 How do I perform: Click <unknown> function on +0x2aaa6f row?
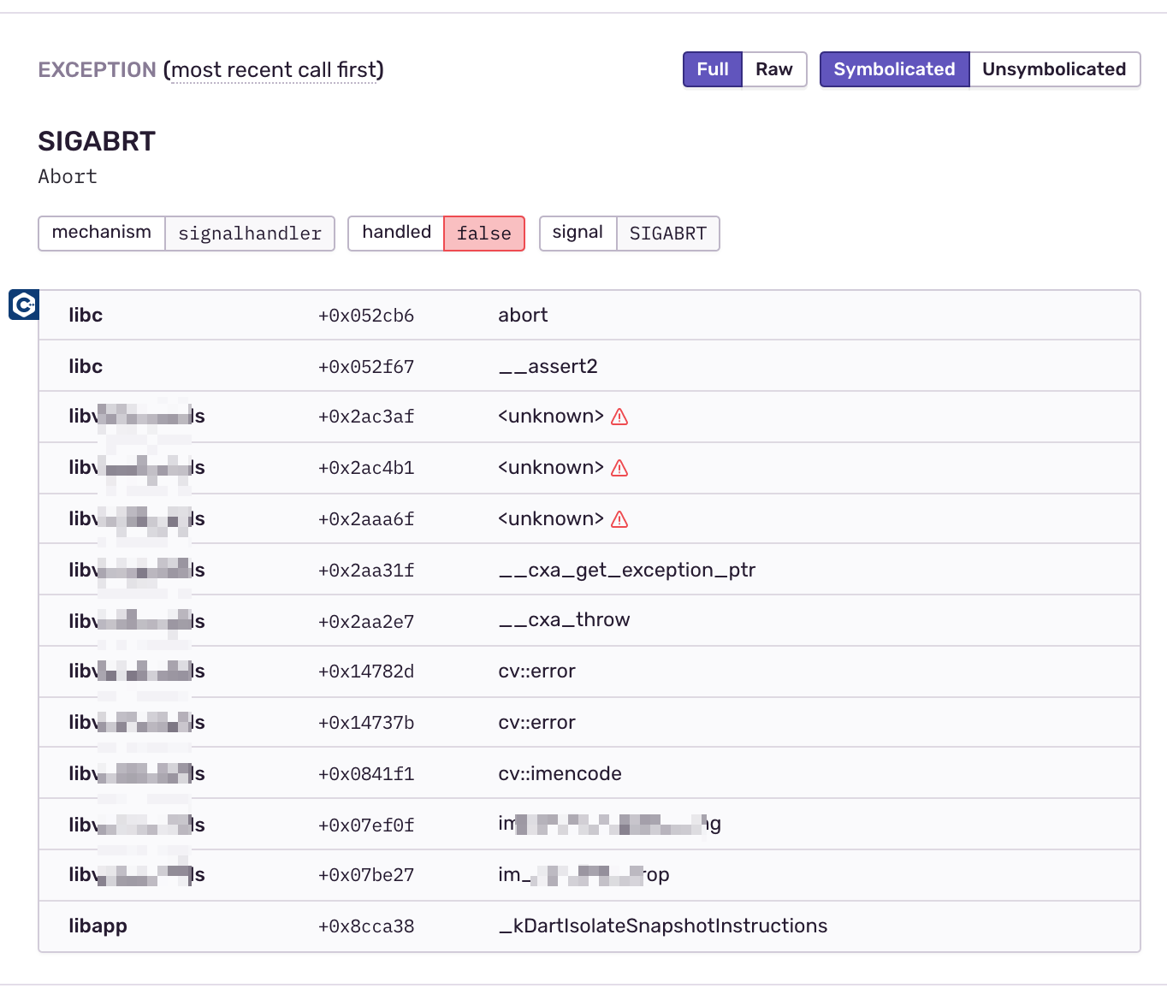coord(551,519)
